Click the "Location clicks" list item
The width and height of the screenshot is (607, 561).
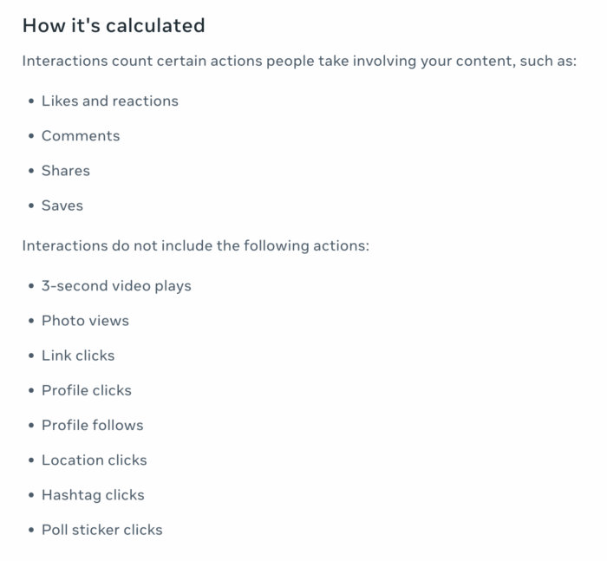click(95, 460)
